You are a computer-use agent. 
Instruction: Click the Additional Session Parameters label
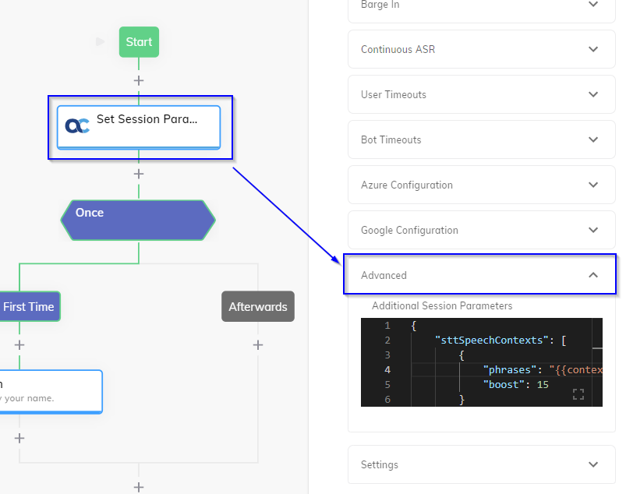tap(442, 305)
